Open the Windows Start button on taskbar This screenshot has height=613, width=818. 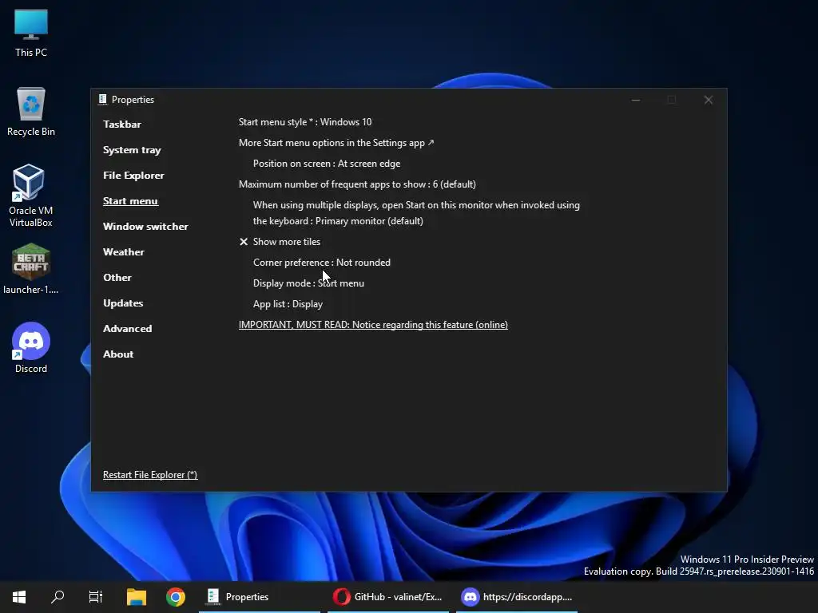pyautogui.click(x=19, y=597)
